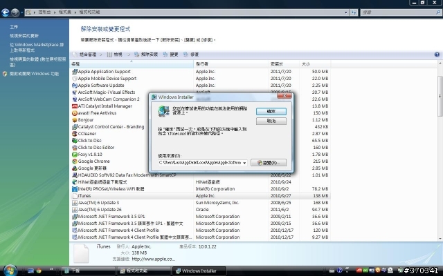The width and height of the screenshot is (443, 276).
Task: Go back with the navigation arrow
Action: pos(6,12)
